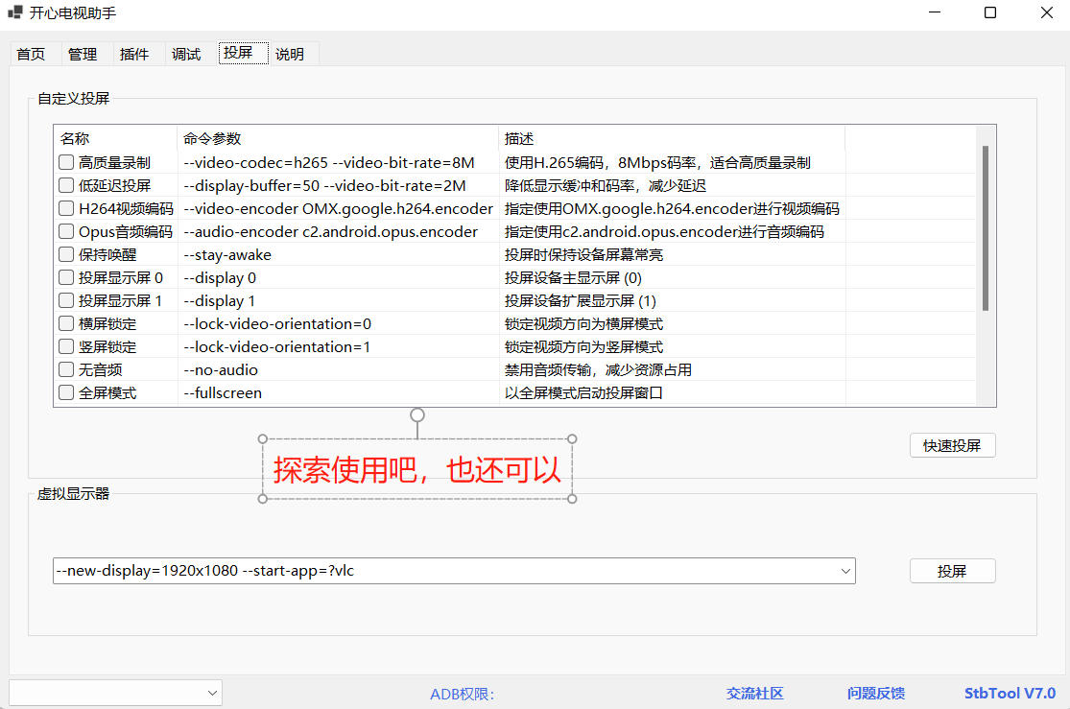
Task: Enable the 无音频 option
Action: [x=66, y=370]
